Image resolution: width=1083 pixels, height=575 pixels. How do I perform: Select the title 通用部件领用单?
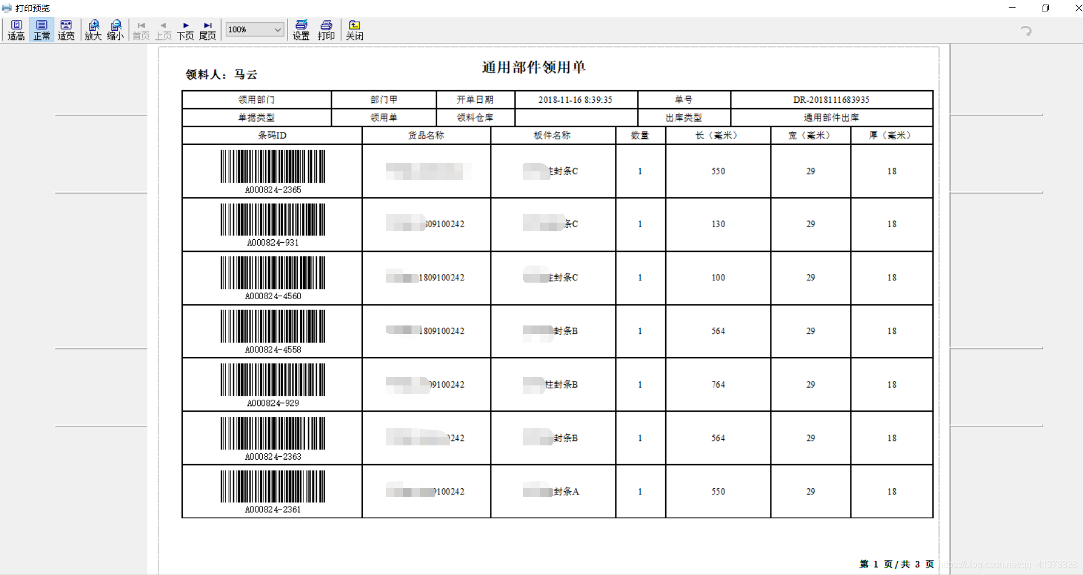tap(534, 67)
